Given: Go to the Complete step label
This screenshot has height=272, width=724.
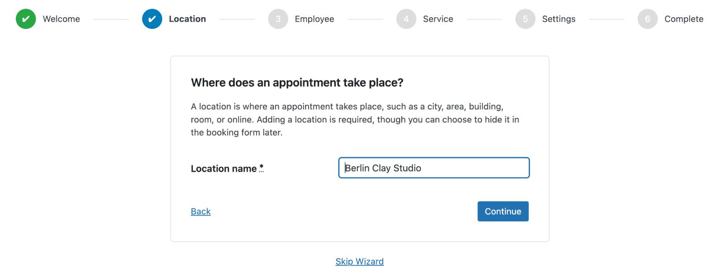Looking at the screenshot, I should tap(684, 19).
